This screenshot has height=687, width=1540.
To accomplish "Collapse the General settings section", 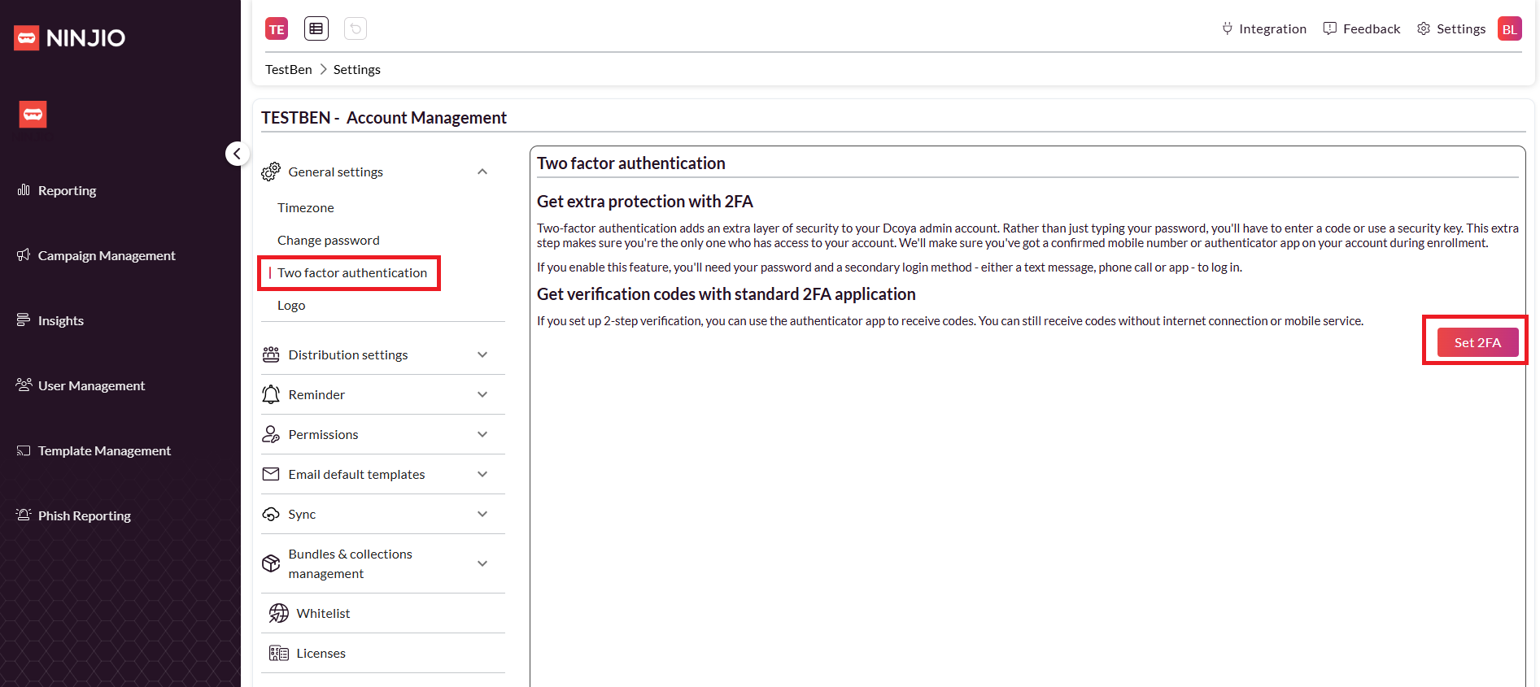I will (482, 172).
